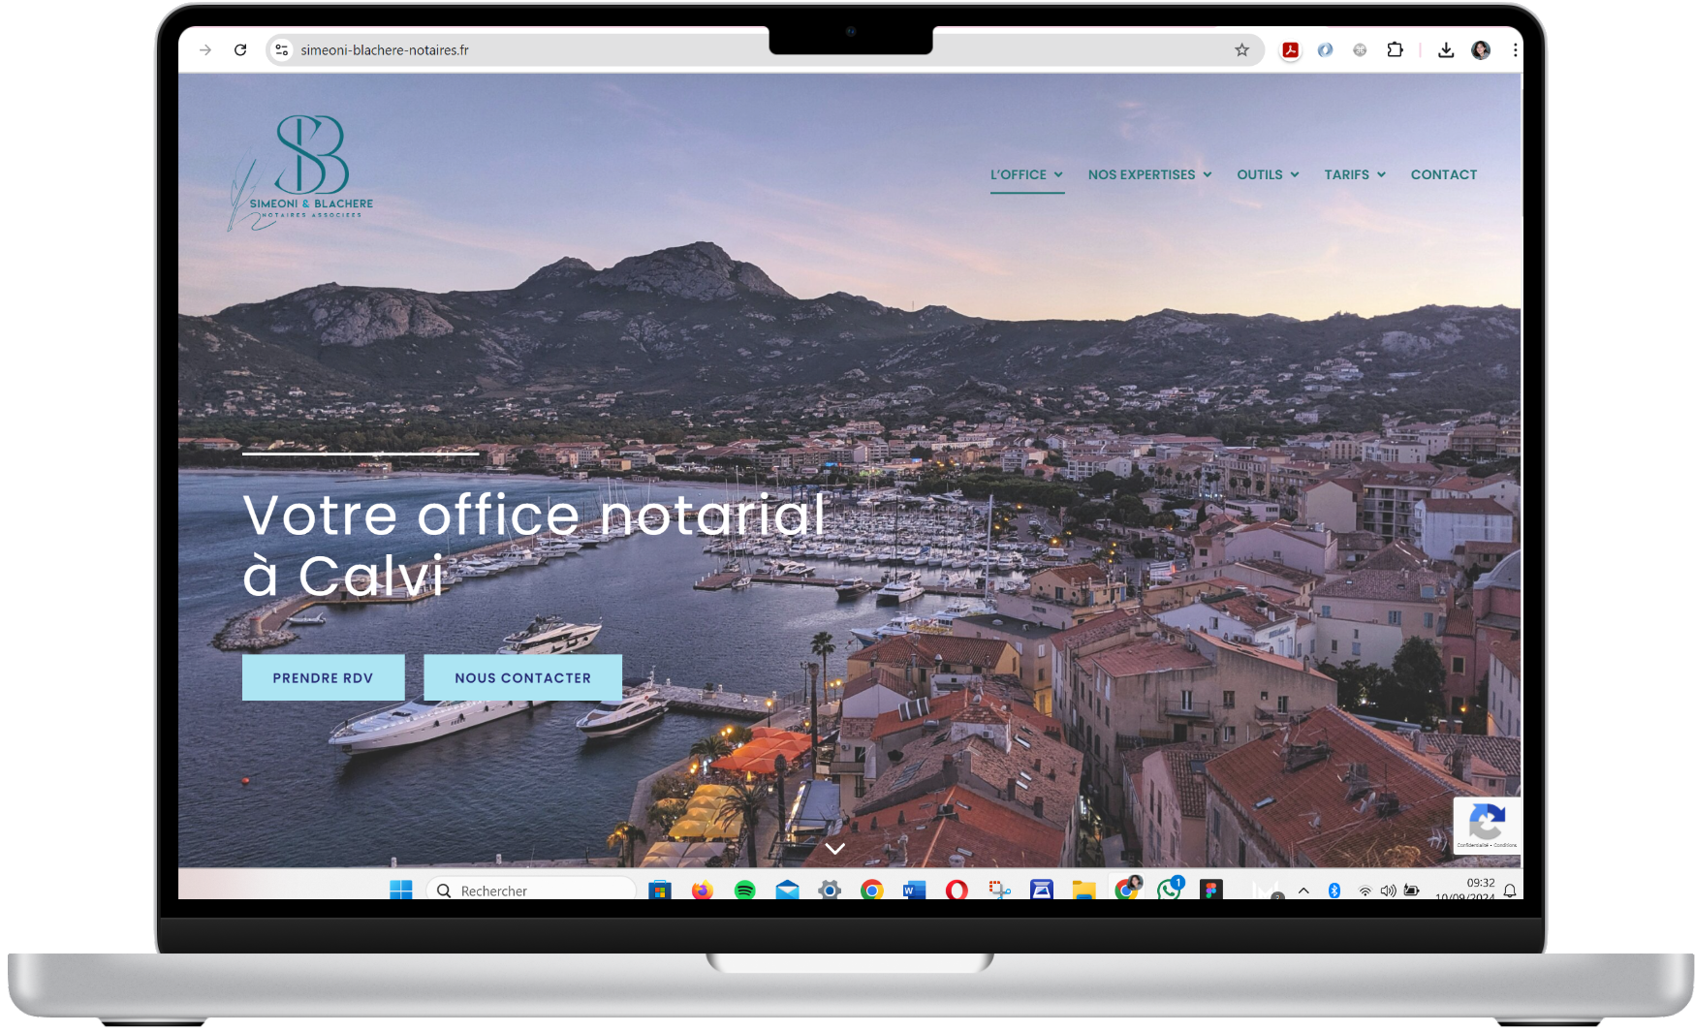Viewport: 1695px width, 1032px height.
Task: Open the Mail app in taskbar
Action: click(787, 890)
